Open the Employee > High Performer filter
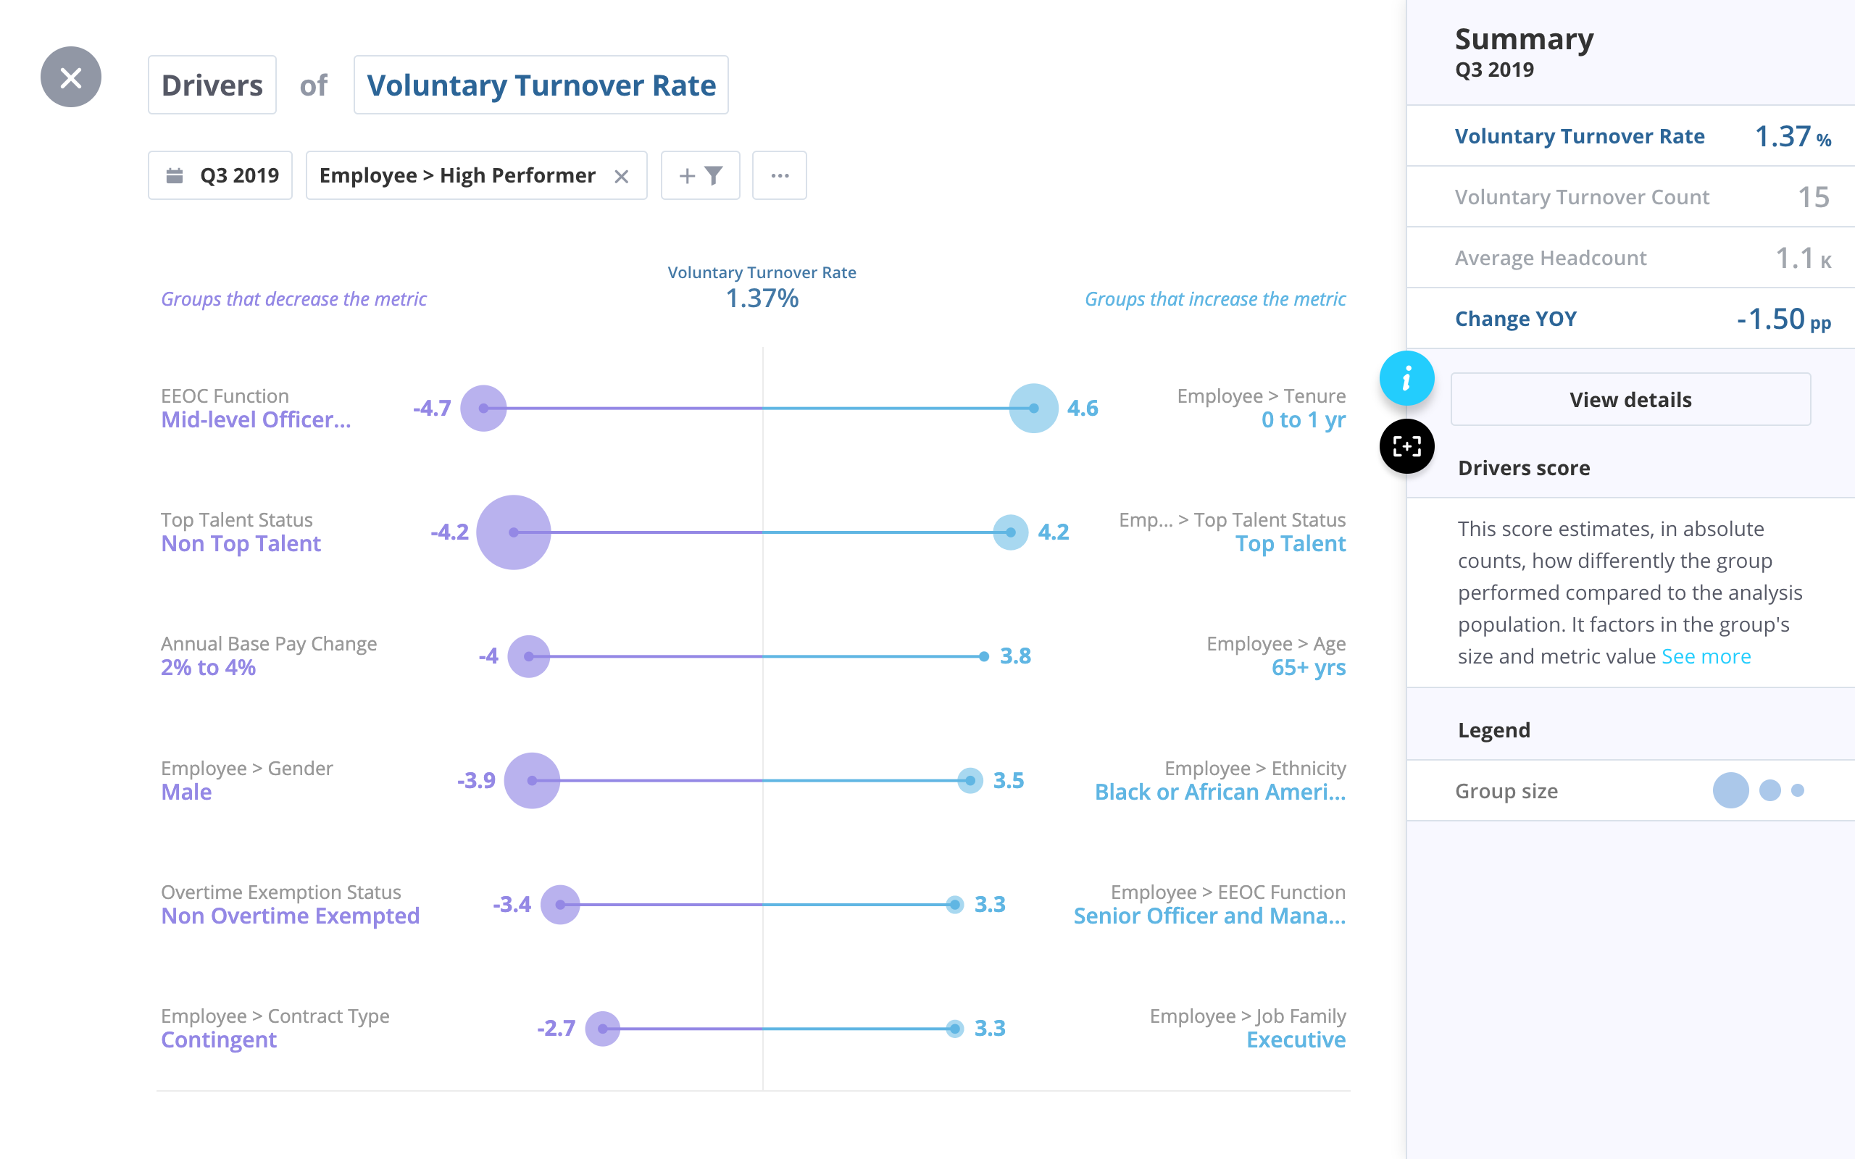Screen dimensions: 1855x1159 [458, 175]
